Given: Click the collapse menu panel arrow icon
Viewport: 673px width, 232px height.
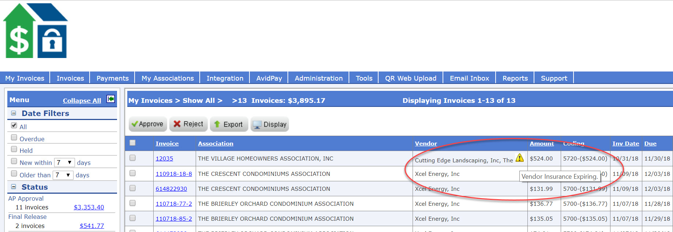Looking at the screenshot, I should (110, 99).
